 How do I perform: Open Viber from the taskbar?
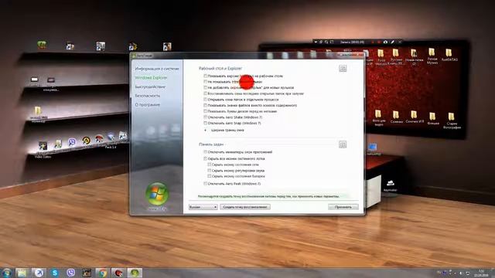point(70,273)
